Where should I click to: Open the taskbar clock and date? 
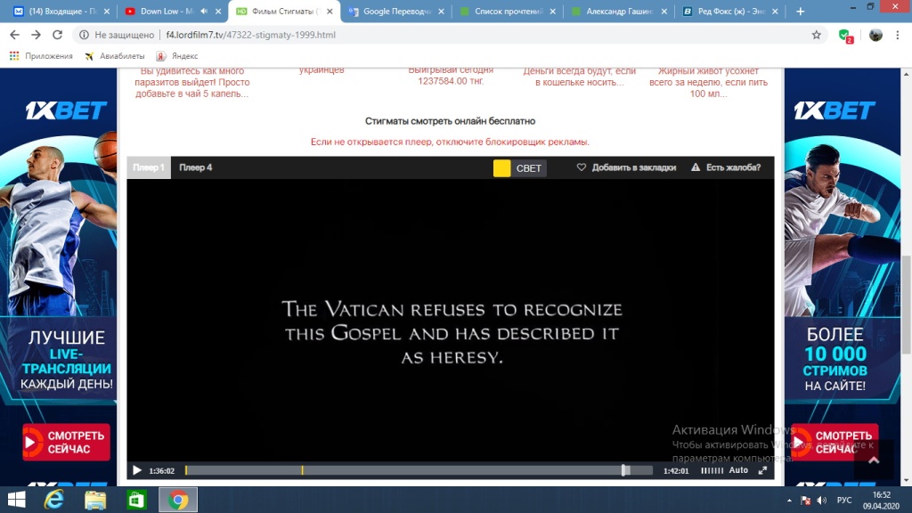point(881,501)
